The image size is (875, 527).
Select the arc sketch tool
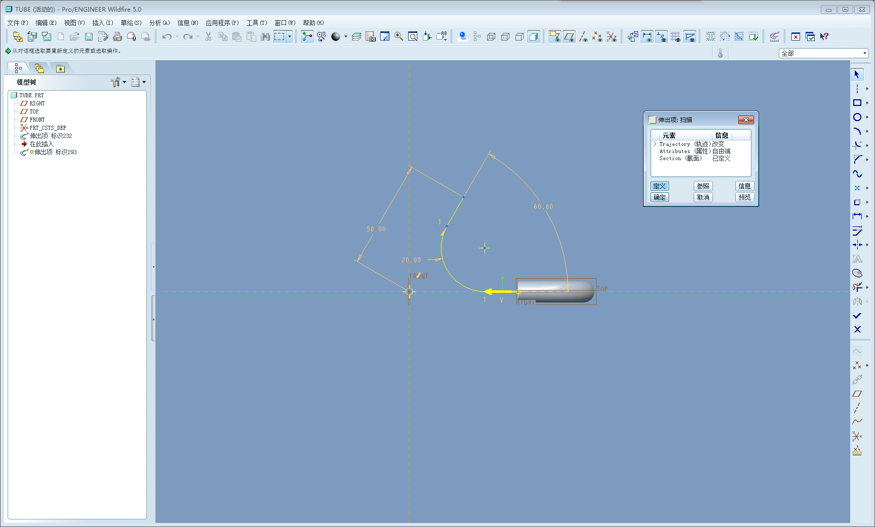pyautogui.click(x=857, y=131)
